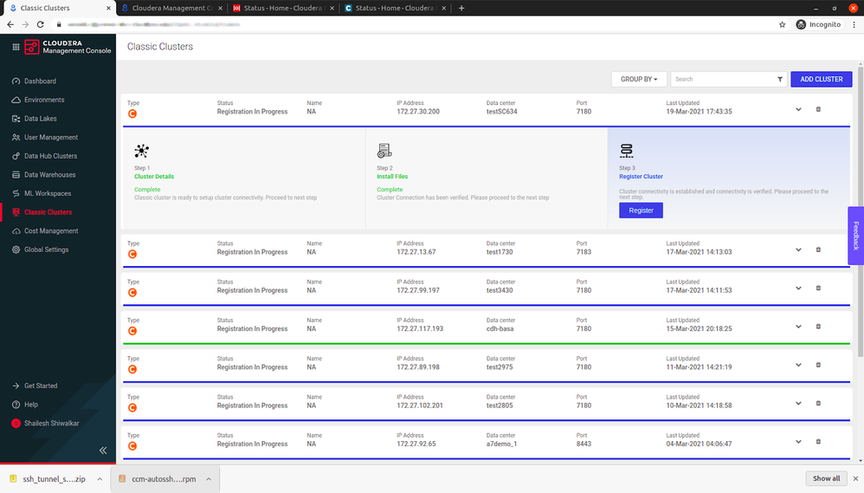Expand the test1730 cluster row
The height and width of the screenshot is (493, 864).
pyautogui.click(x=798, y=250)
